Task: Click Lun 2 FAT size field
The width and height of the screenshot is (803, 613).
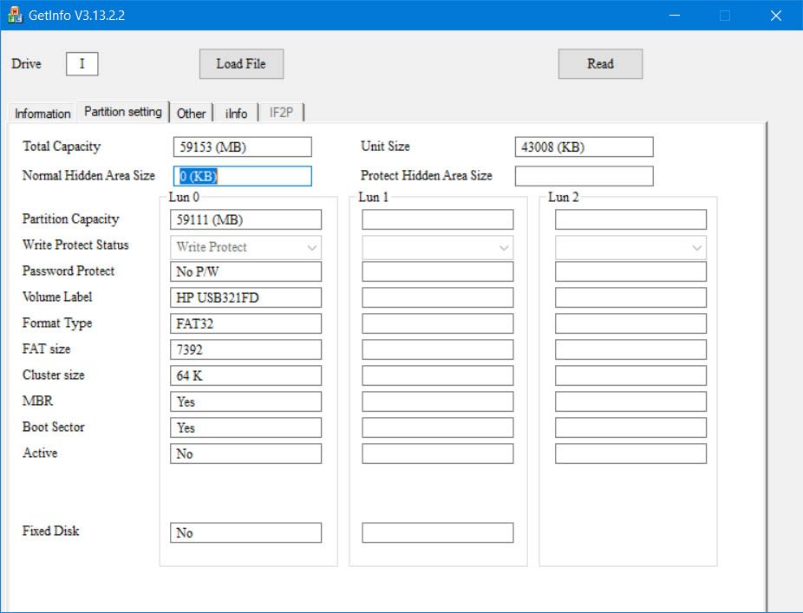Action: (x=631, y=349)
